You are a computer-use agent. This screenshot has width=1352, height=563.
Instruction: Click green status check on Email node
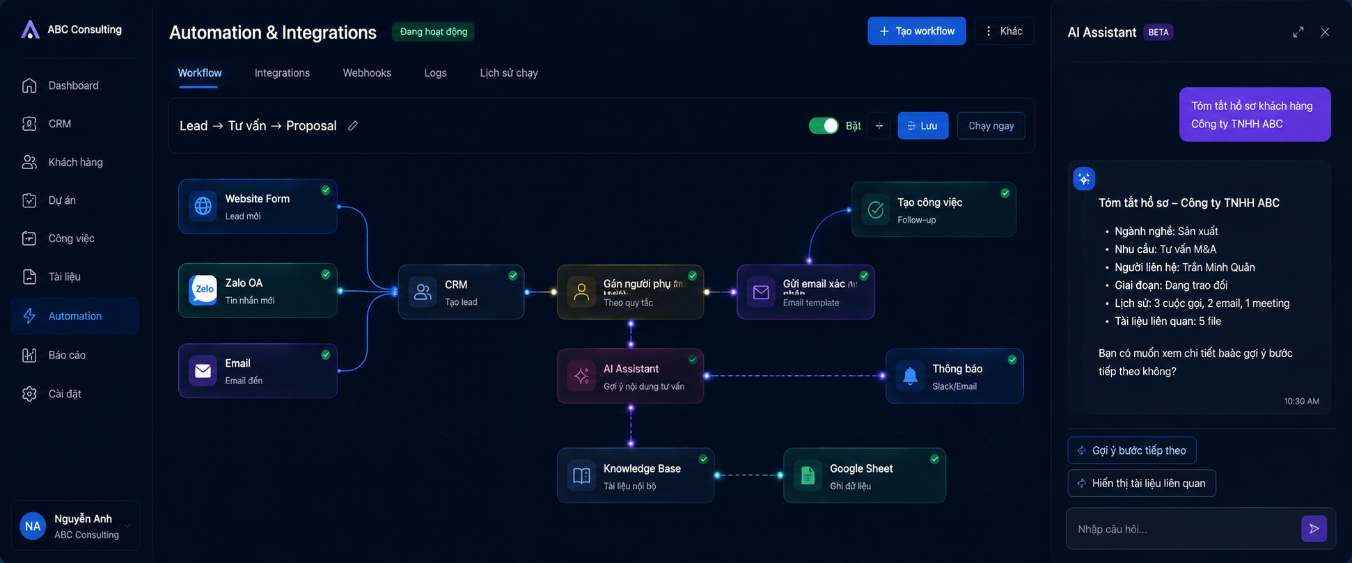326,355
